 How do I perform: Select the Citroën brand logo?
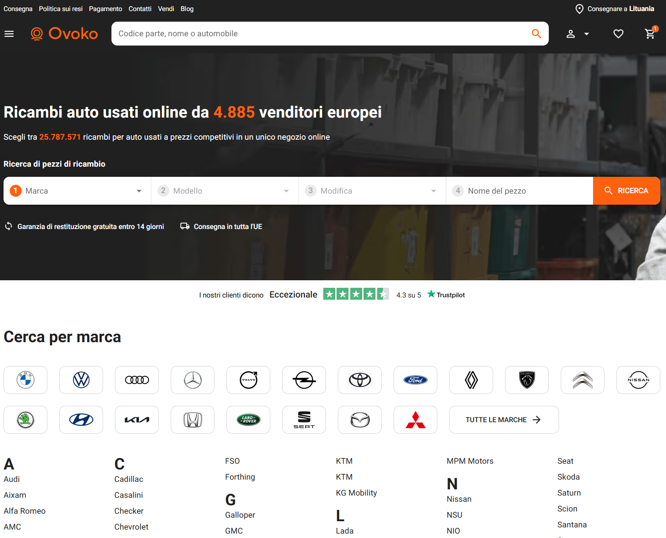583,380
